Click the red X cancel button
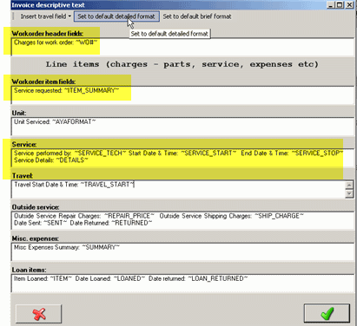This screenshot has width=357, height=326. [39, 314]
